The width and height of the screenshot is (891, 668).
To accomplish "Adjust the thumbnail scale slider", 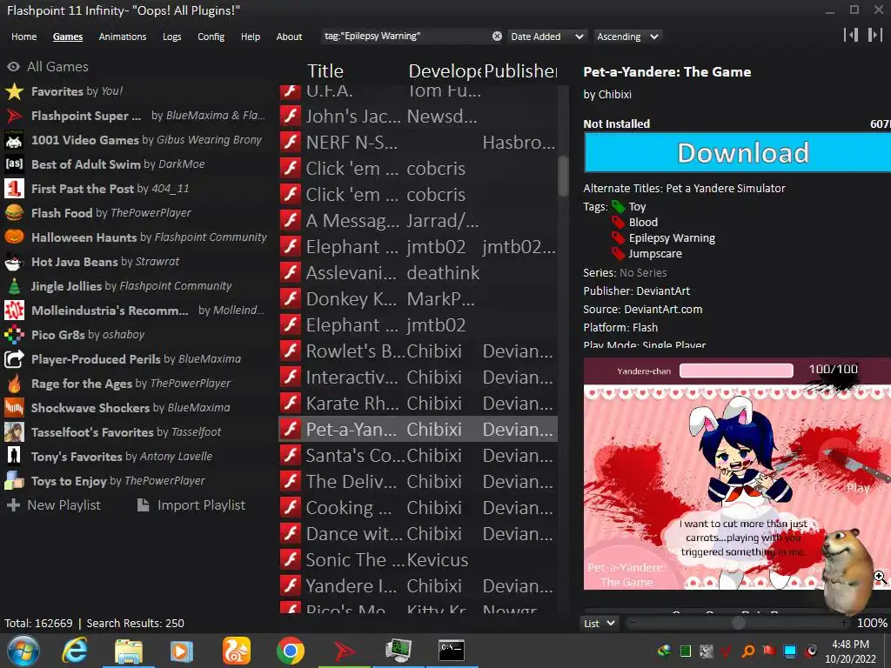I will (x=738, y=623).
